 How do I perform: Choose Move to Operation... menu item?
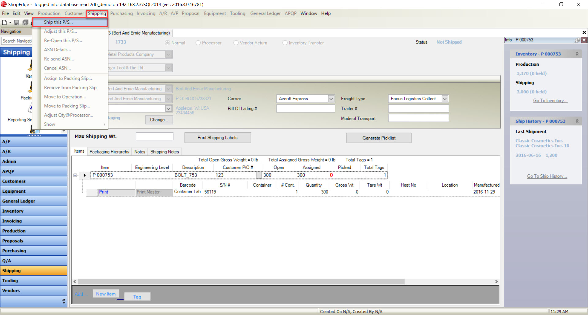click(x=70, y=97)
